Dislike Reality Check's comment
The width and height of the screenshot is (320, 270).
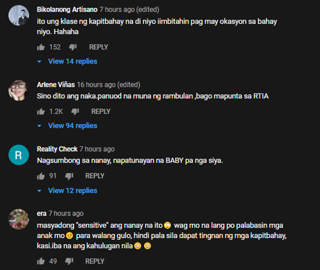click(69, 176)
